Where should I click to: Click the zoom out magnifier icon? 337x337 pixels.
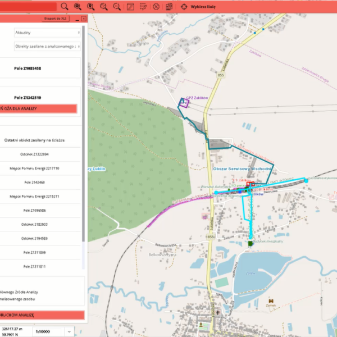coord(117,6)
